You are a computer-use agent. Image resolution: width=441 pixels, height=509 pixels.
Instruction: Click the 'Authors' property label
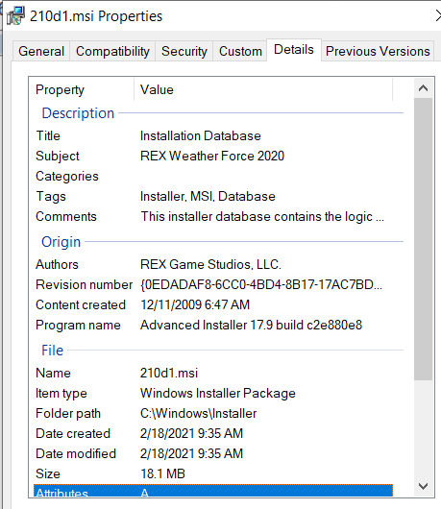[57, 264]
